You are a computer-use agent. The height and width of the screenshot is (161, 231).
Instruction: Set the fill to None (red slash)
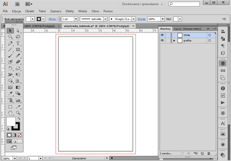[x=20, y=135]
